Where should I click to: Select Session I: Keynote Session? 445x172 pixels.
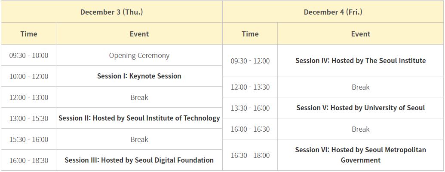[139, 76]
